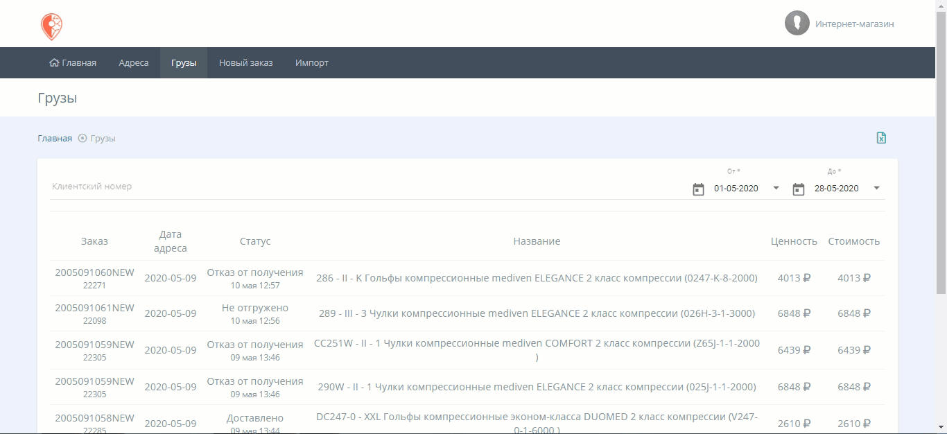
Task: Follow the Главная breadcrumb link
Action: pyautogui.click(x=55, y=138)
